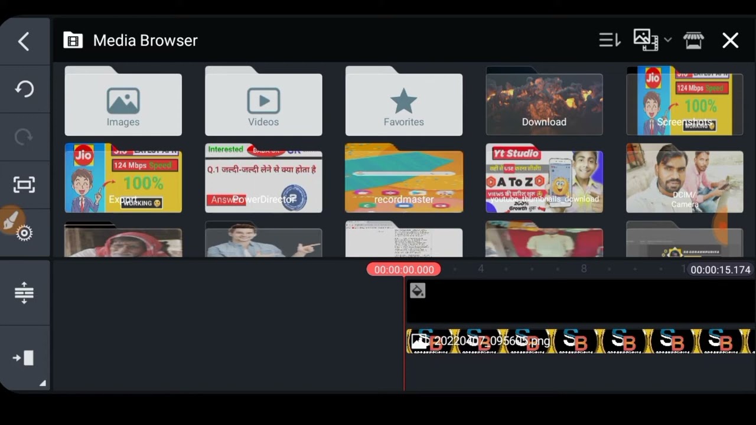The width and height of the screenshot is (756, 425).
Task: Open the sort order icon
Action: pos(610,40)
